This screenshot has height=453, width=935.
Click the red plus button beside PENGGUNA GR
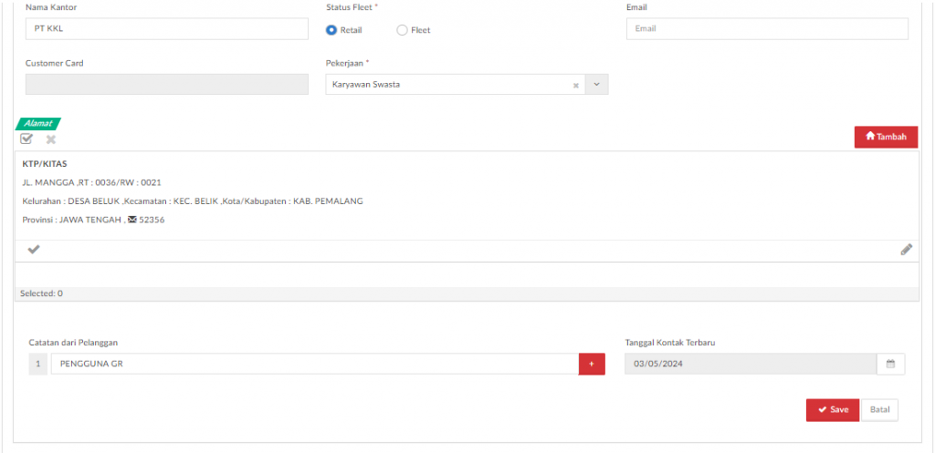tap(592, 364)
